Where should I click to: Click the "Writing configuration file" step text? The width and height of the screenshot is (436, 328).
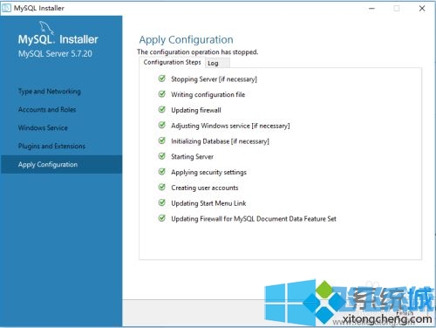tap(208, 94)
